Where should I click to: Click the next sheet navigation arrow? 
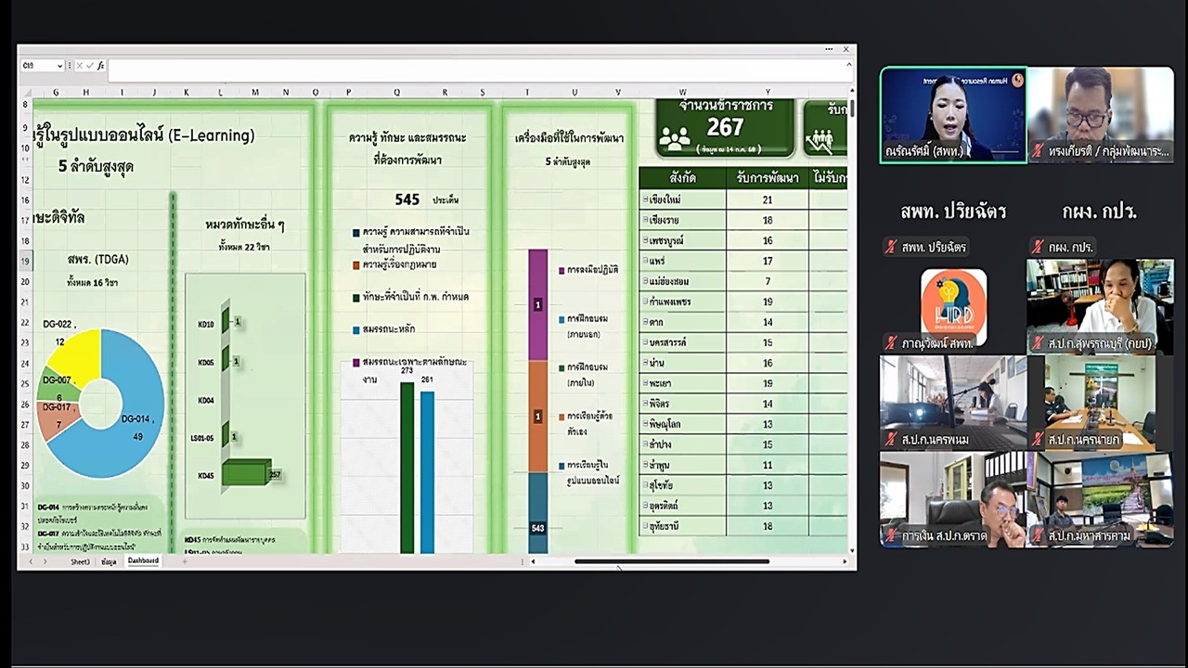point(45,561)
